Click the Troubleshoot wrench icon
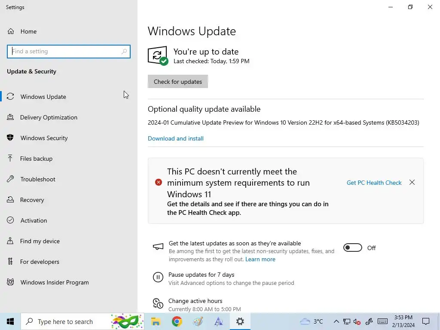Image resolution: width=440 pixels, height=330 pixels. click(10, 179)
